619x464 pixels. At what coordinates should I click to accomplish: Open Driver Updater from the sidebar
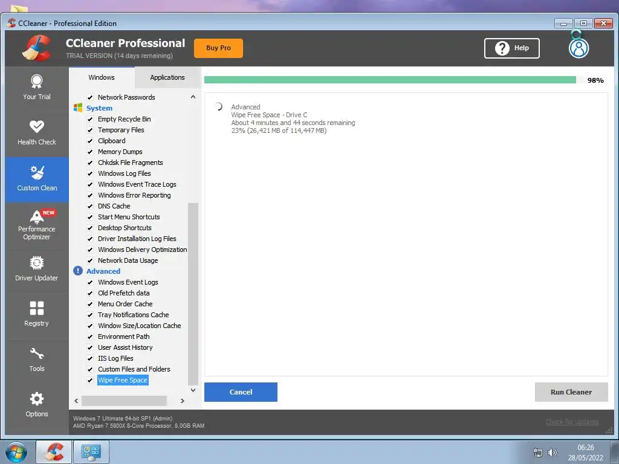[x=37, y=270]
